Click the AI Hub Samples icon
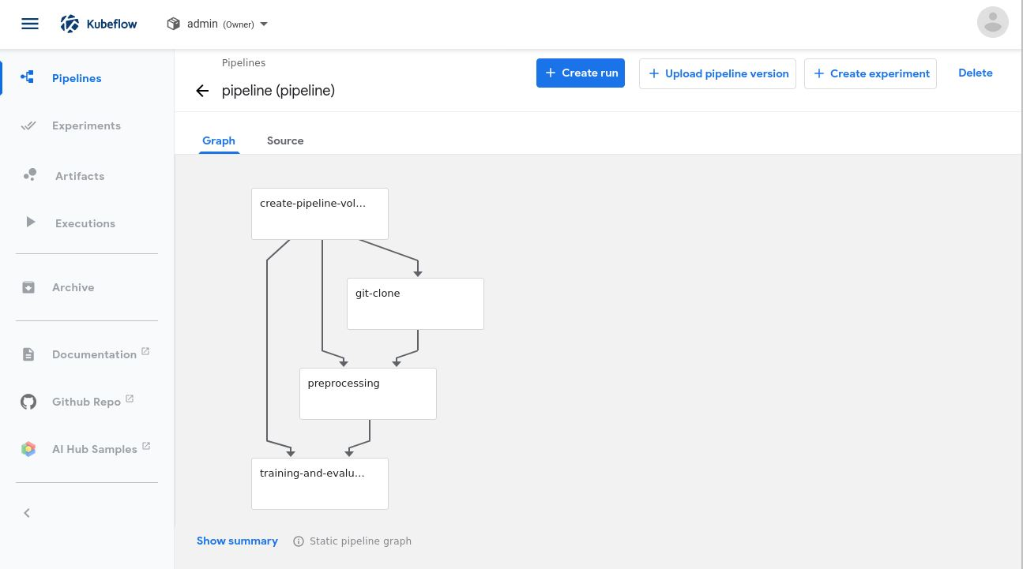The image size is (1023, 569). click(x=28, y=449)
